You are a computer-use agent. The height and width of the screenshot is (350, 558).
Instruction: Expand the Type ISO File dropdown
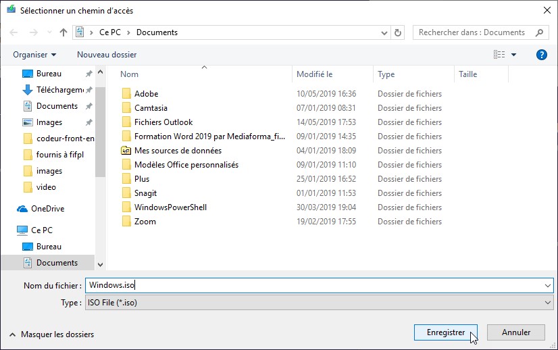pyautogui.click(x=547, y=303)
